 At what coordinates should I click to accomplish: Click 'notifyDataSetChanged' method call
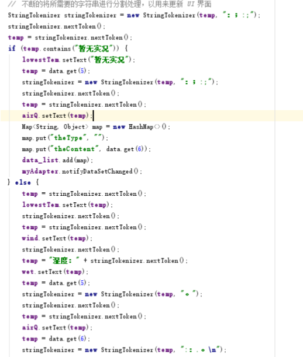tap(97, 171)
